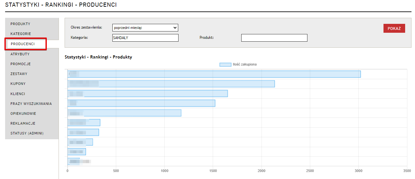Image resolution: width=415 pixels, height=179 pixels.
Task: Open the Klienci statistics page
Action: coord(18,94)
